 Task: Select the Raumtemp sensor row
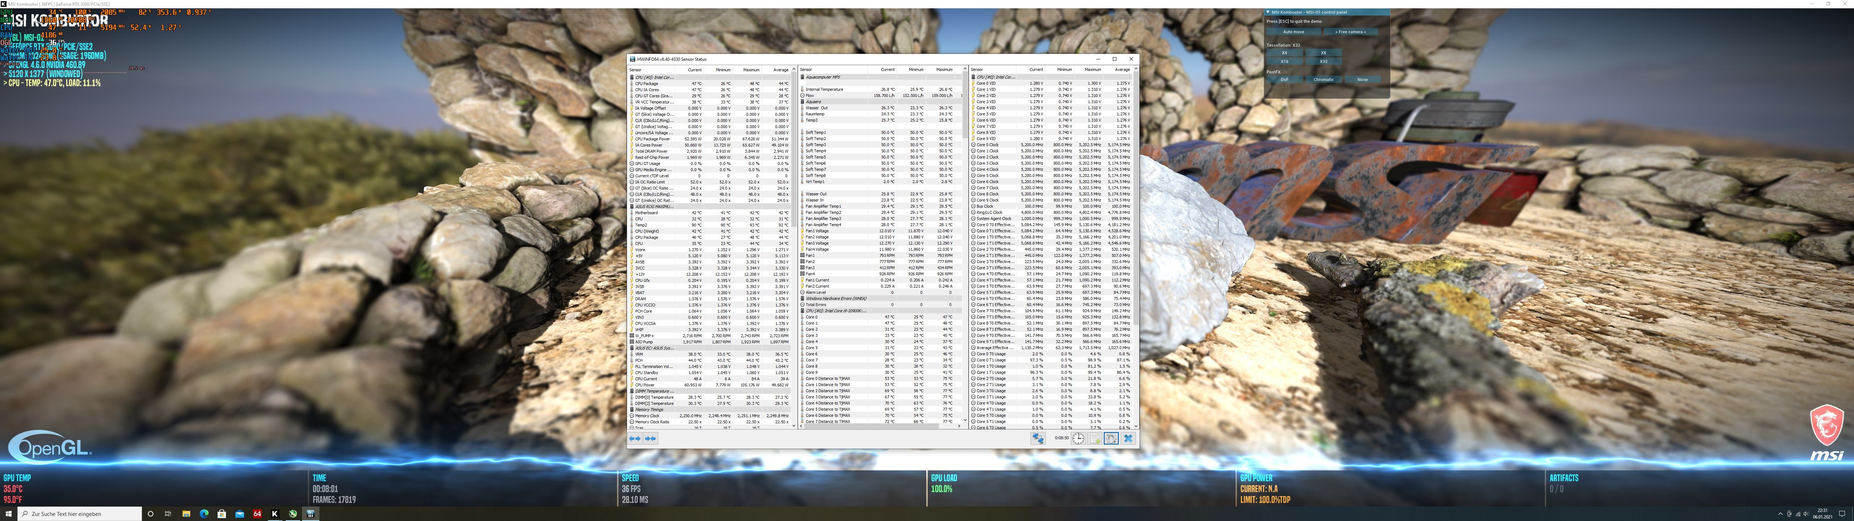click(x=881, y=114)
